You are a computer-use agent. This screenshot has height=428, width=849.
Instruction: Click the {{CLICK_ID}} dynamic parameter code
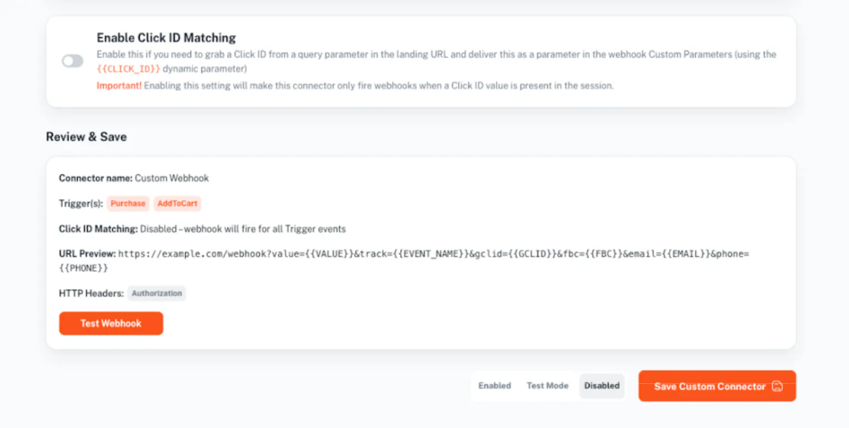[x=128, y=69]
